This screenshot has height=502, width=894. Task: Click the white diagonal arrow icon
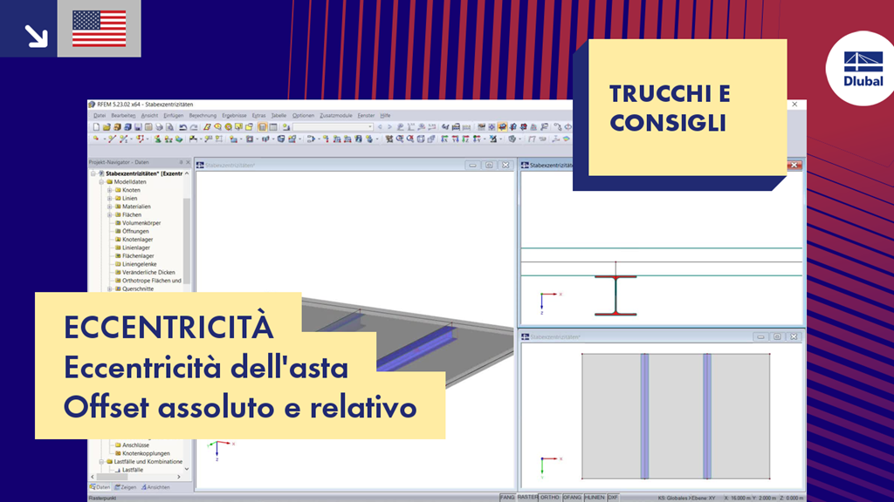[37, 36]
